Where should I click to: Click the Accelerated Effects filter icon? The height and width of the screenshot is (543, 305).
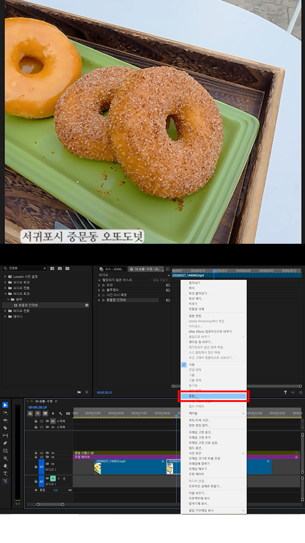pos(52,268)
